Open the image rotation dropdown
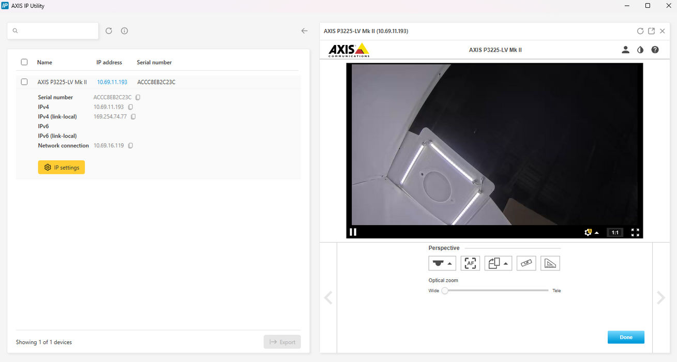 point(498,263)
